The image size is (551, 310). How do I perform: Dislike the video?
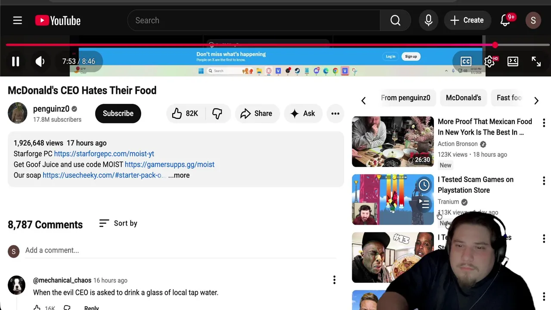[x=217, y=113]
